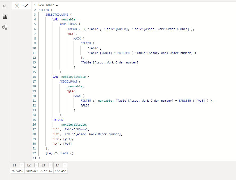
Task: Open the L4 column filter dropdown
Action: click(65, 165)
